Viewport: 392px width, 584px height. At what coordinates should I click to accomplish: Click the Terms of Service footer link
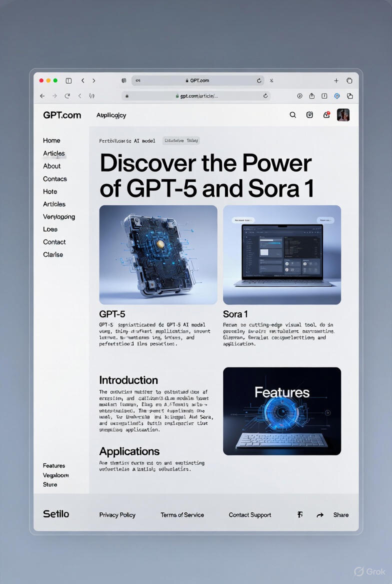182,514
